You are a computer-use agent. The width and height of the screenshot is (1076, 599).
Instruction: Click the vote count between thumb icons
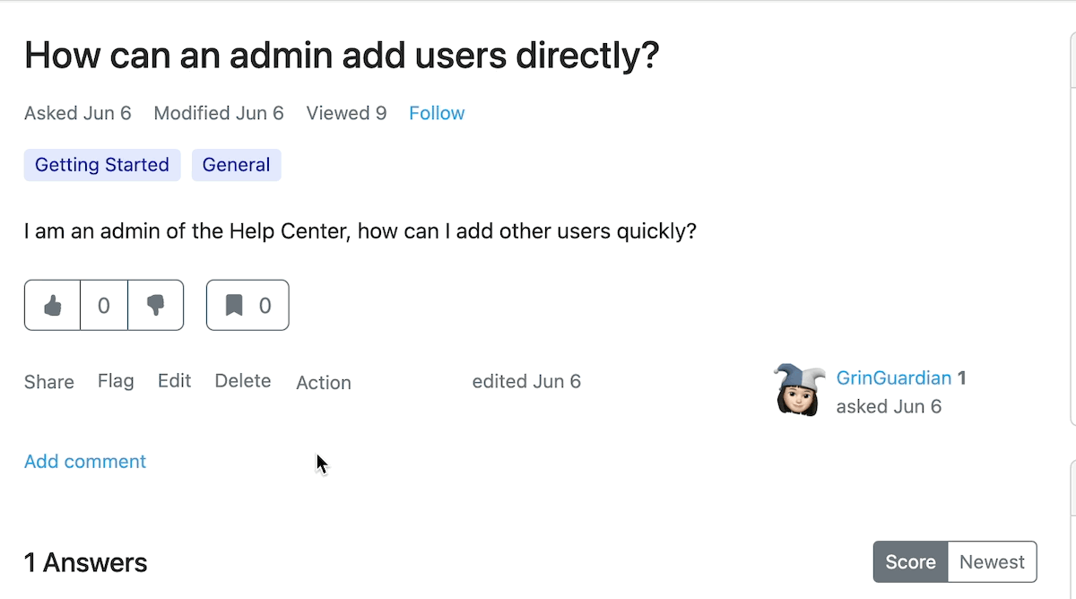(x=103, y=305)
